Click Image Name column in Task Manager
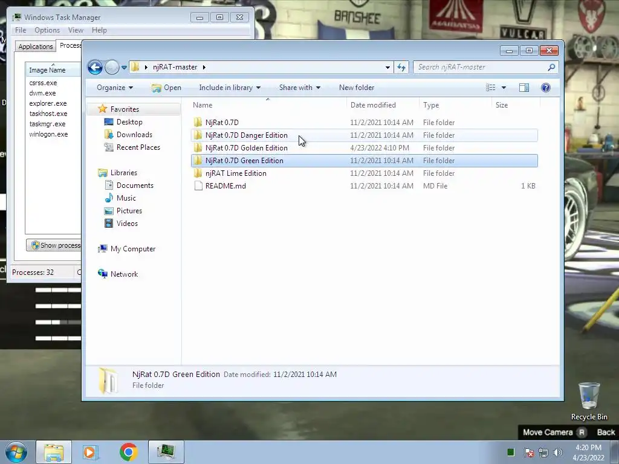619x464 pixels. [x=53, y=70]
